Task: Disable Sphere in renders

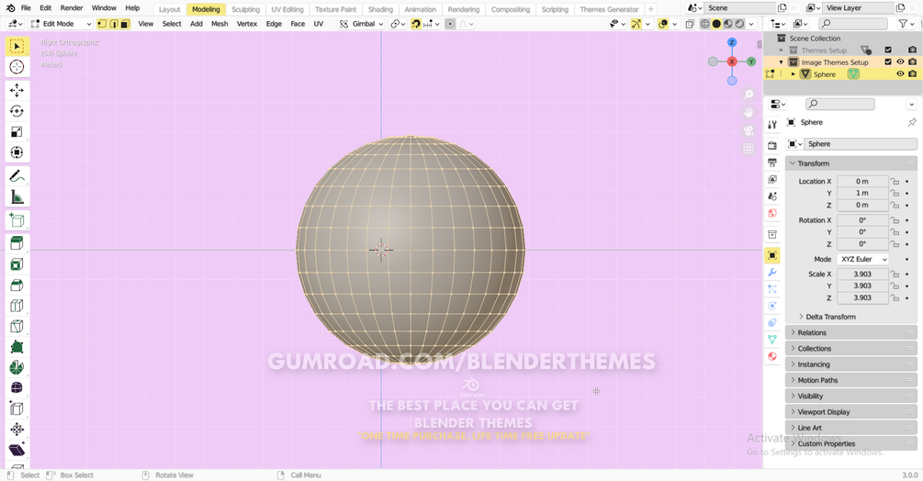Action: pos(912,74)
